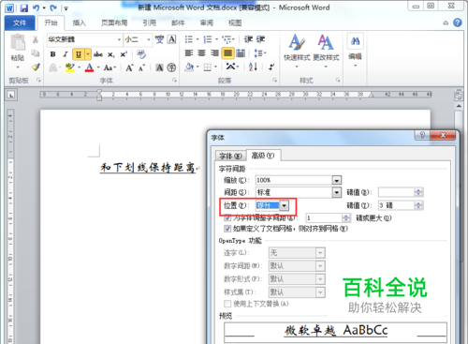Screen dimensions: 468x344
Task: Click the Show/Hide paragraph marks icon
Action: tap(271, 67)
